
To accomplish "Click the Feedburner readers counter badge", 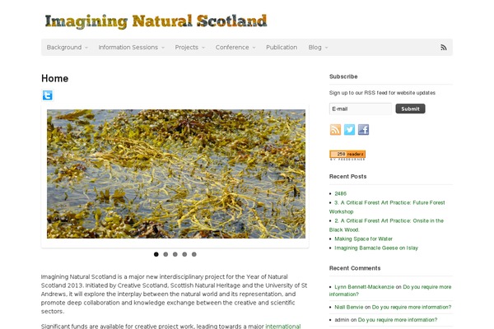I will pyautogui.click(x=347, y=155).
